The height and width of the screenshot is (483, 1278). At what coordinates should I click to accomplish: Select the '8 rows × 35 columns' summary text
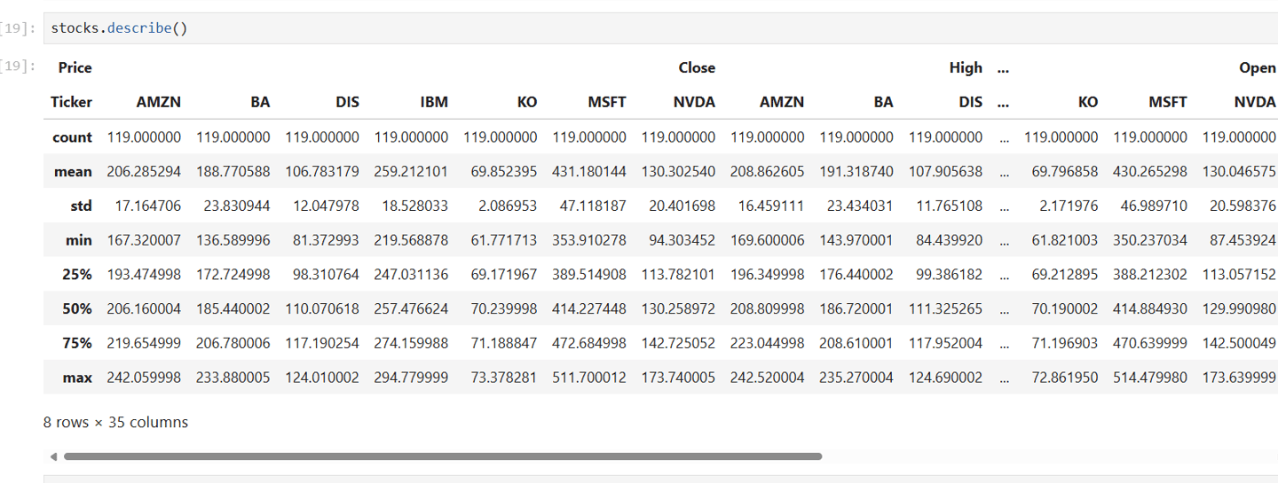pos(115,423)
